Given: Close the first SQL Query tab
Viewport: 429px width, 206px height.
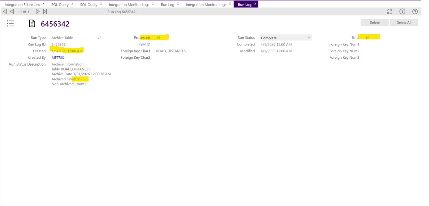Looking at the screenshot, I should click(72, 4).
